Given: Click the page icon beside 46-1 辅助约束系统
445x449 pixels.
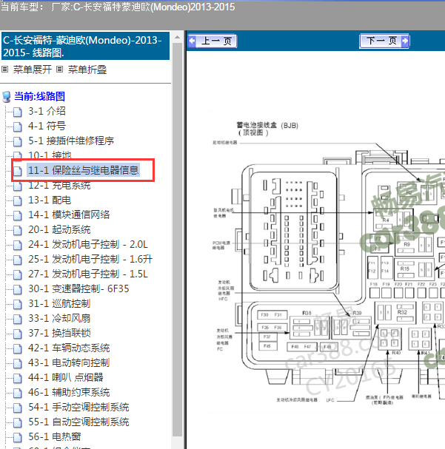Looking at the screenshot, I should tap(18, 393).
